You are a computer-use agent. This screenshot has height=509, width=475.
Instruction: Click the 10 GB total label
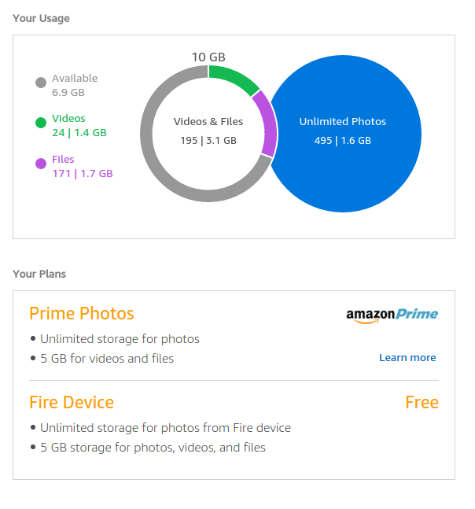click(x=208, y=57)
